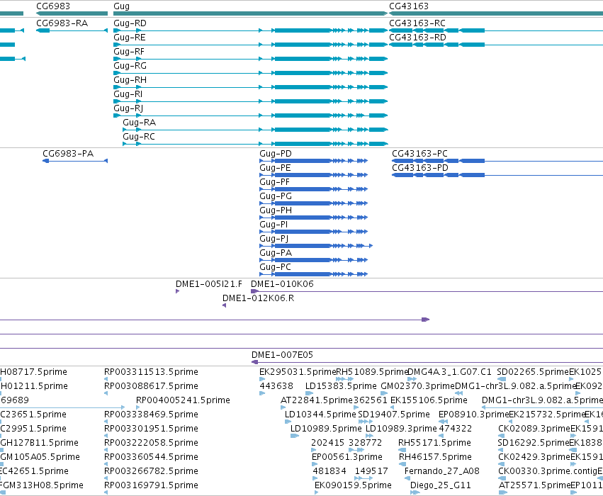Screen dimensions: 603x496
Task: Click EST GM02370.3prime
Action: point(417,386)
